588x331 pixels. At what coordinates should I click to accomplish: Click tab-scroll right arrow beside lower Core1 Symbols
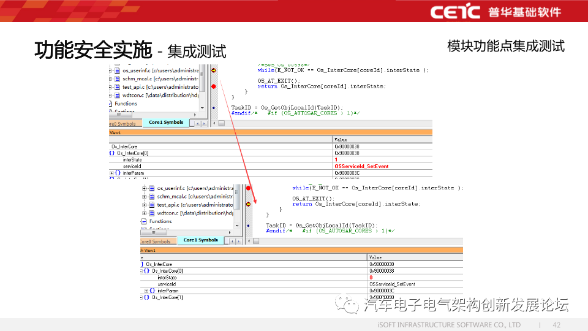click(x=238, y=242)
